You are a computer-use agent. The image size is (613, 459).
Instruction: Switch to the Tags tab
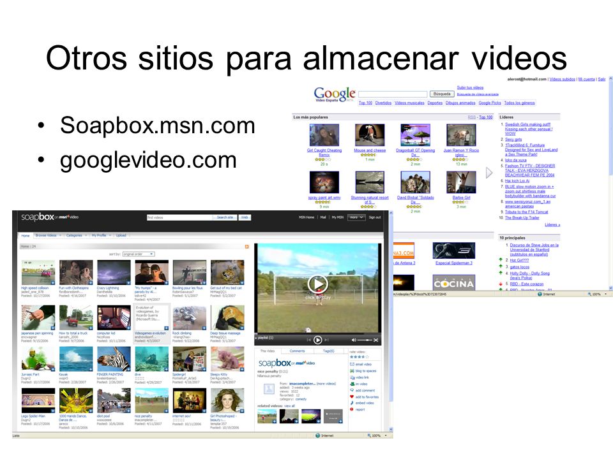click(x=328, y=351)
